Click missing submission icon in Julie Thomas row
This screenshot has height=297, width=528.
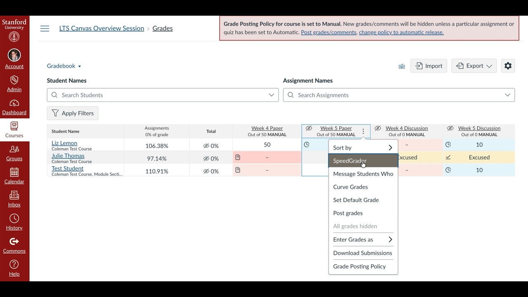click(238, 157)
